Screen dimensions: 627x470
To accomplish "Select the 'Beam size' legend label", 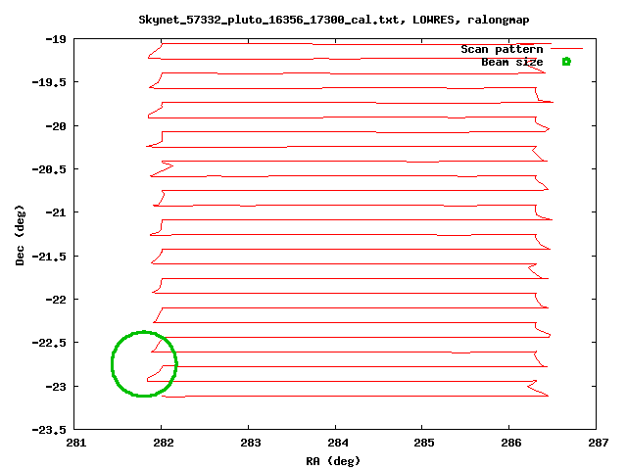I will [x=511, y=62].
